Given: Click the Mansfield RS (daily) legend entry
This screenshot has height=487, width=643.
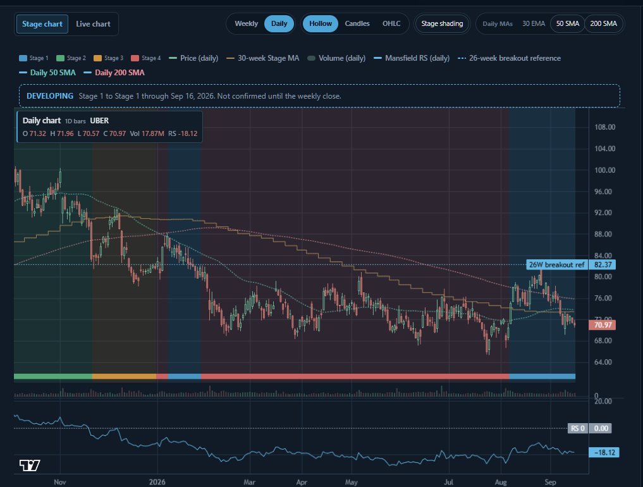Looking at the screenshot, I should coord(412,58).
